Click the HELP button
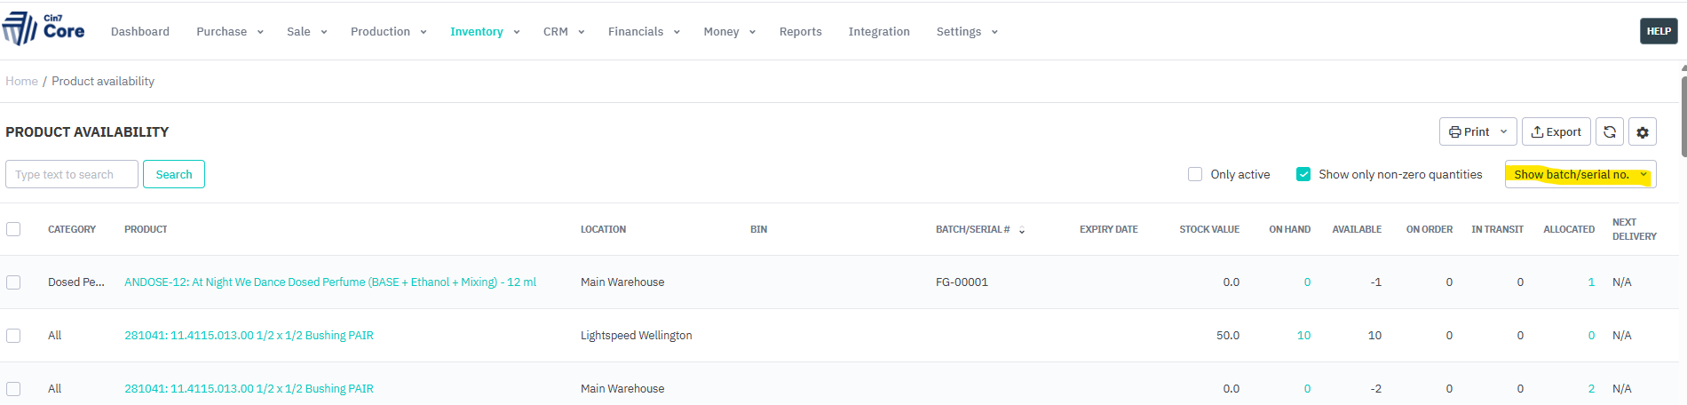This screenshot has height=405, width=1687. point(1658,31)
